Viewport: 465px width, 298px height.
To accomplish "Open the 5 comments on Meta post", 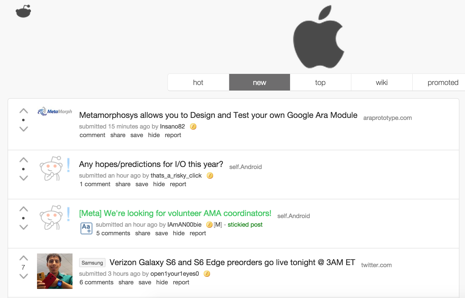I will [x=113, y=233].
